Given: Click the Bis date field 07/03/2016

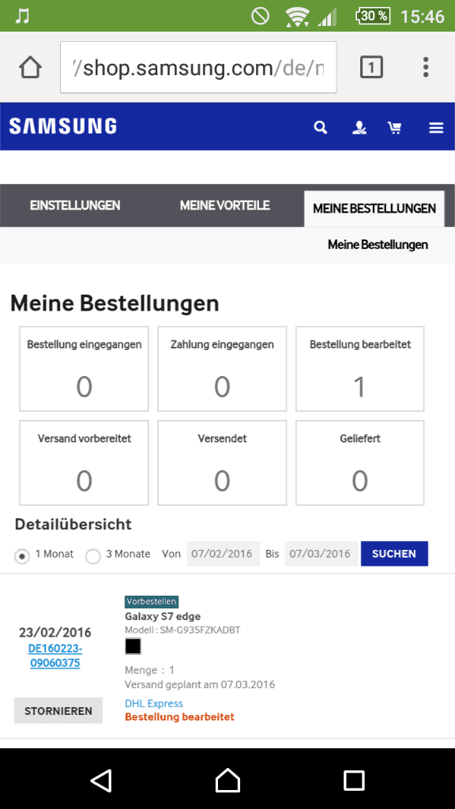Looking at the screenshot, I should pos(321,554).
